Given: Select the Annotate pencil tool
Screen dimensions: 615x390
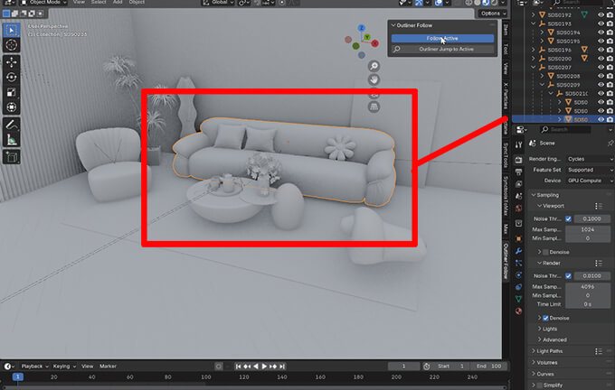Looking at the screenshot, I should (12, 124).
